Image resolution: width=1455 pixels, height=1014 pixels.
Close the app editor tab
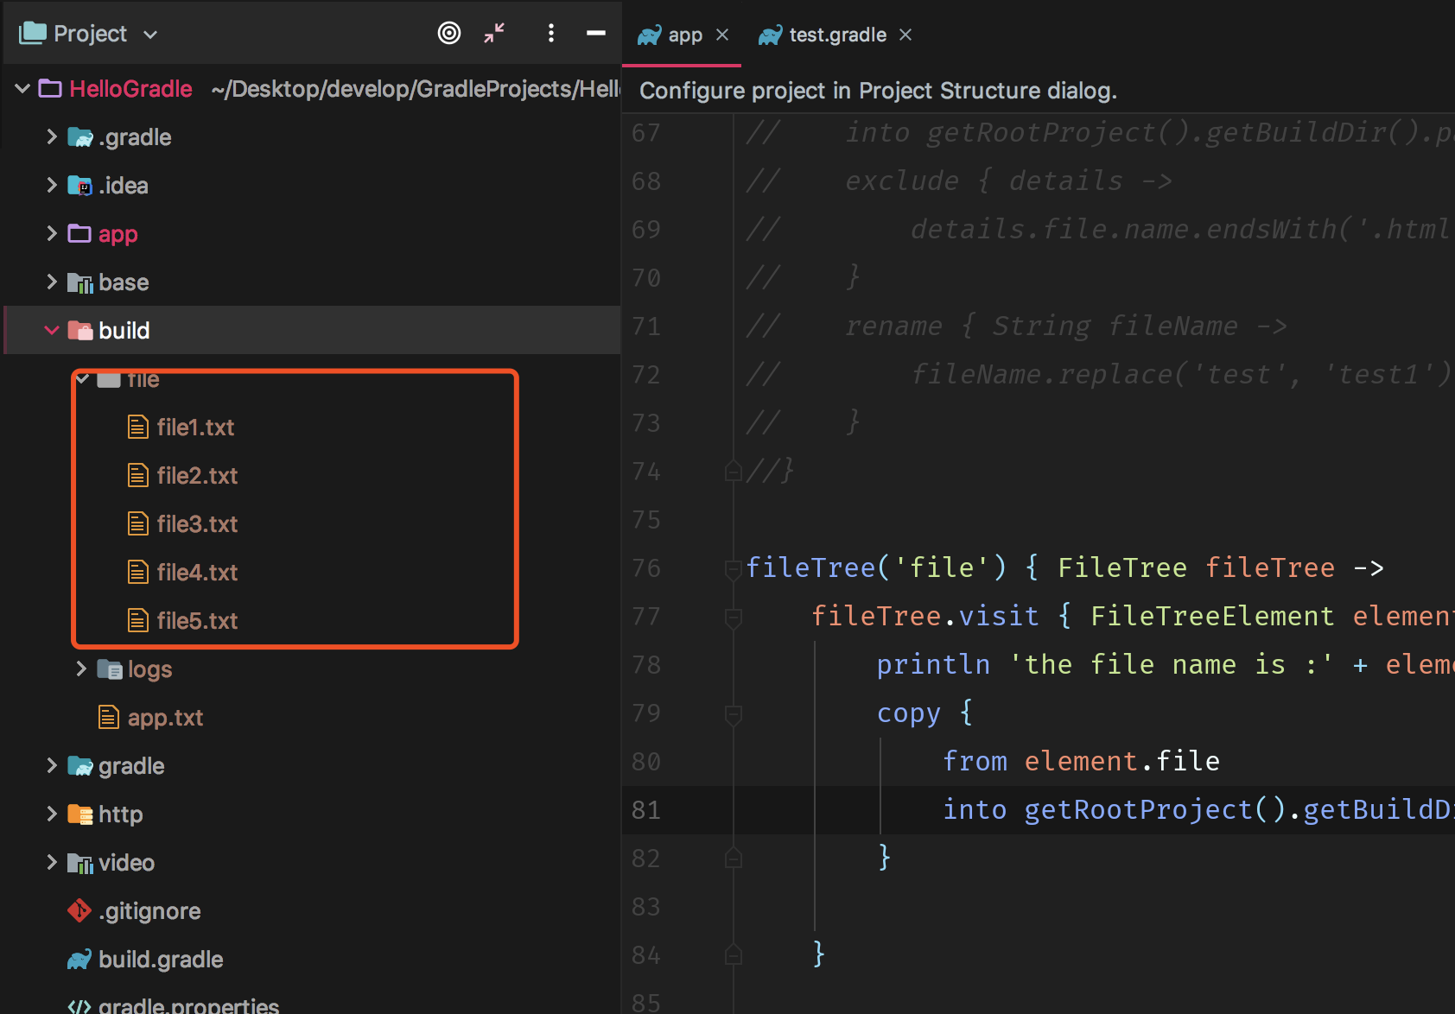(722, 35)
